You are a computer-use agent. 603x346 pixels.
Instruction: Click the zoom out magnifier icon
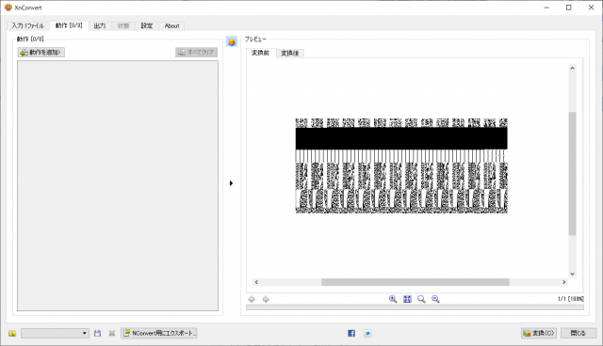tap(435, 299)
